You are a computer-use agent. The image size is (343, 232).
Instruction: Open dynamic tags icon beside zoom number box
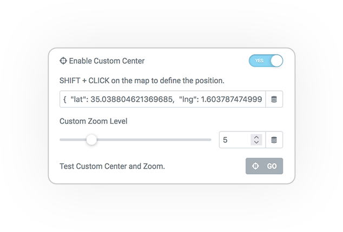[274, 140]
